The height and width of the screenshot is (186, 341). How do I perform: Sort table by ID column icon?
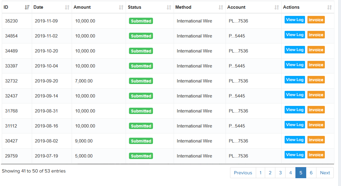point(27,7)
